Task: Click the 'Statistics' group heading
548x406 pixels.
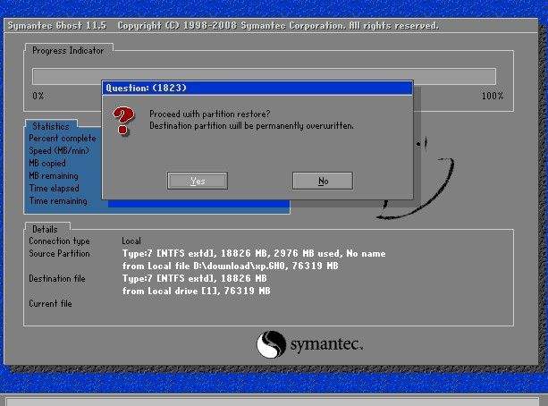Action: pyautogui.click(x=51, y=126)
